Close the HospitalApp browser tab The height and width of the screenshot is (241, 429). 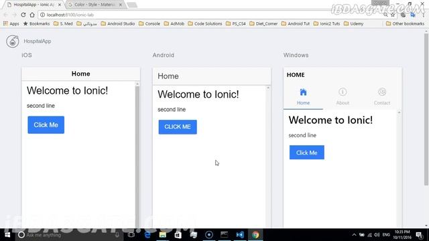(x=60, y=5)
